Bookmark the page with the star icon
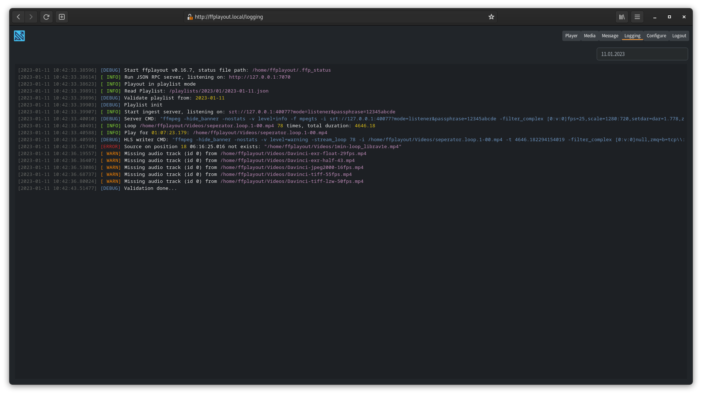702x395 pixels. (x=491, y=17)
